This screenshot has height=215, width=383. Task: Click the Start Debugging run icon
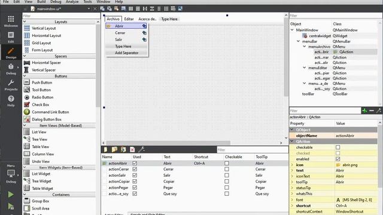click(x=11, y=206)
